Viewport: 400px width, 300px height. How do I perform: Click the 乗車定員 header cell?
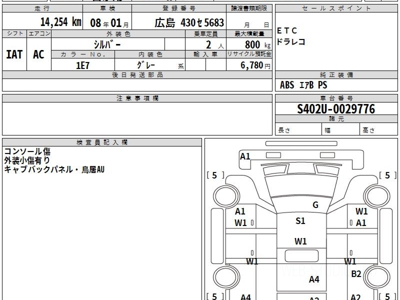pos(206,34)
